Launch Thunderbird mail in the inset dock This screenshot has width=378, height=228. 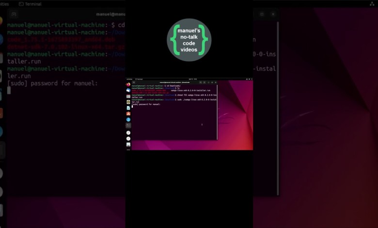(128, 90)
